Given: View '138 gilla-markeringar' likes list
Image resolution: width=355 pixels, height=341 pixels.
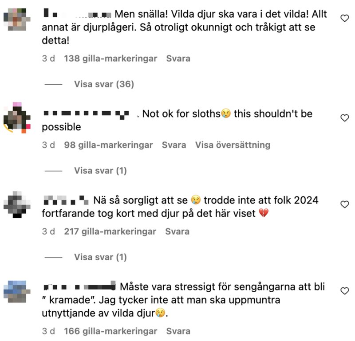Looking at the screenshot, I should (110, 59).
